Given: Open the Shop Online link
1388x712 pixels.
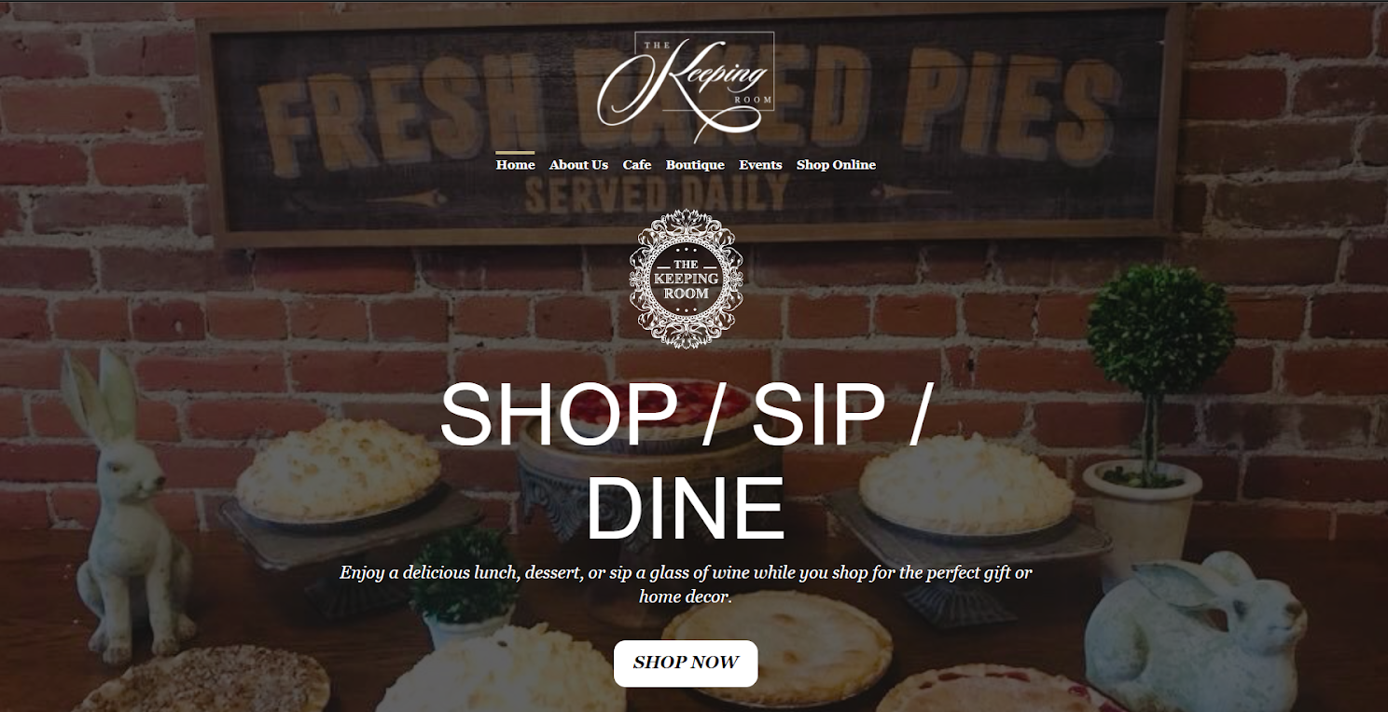Looking at the screenshot, I should 836,165.
